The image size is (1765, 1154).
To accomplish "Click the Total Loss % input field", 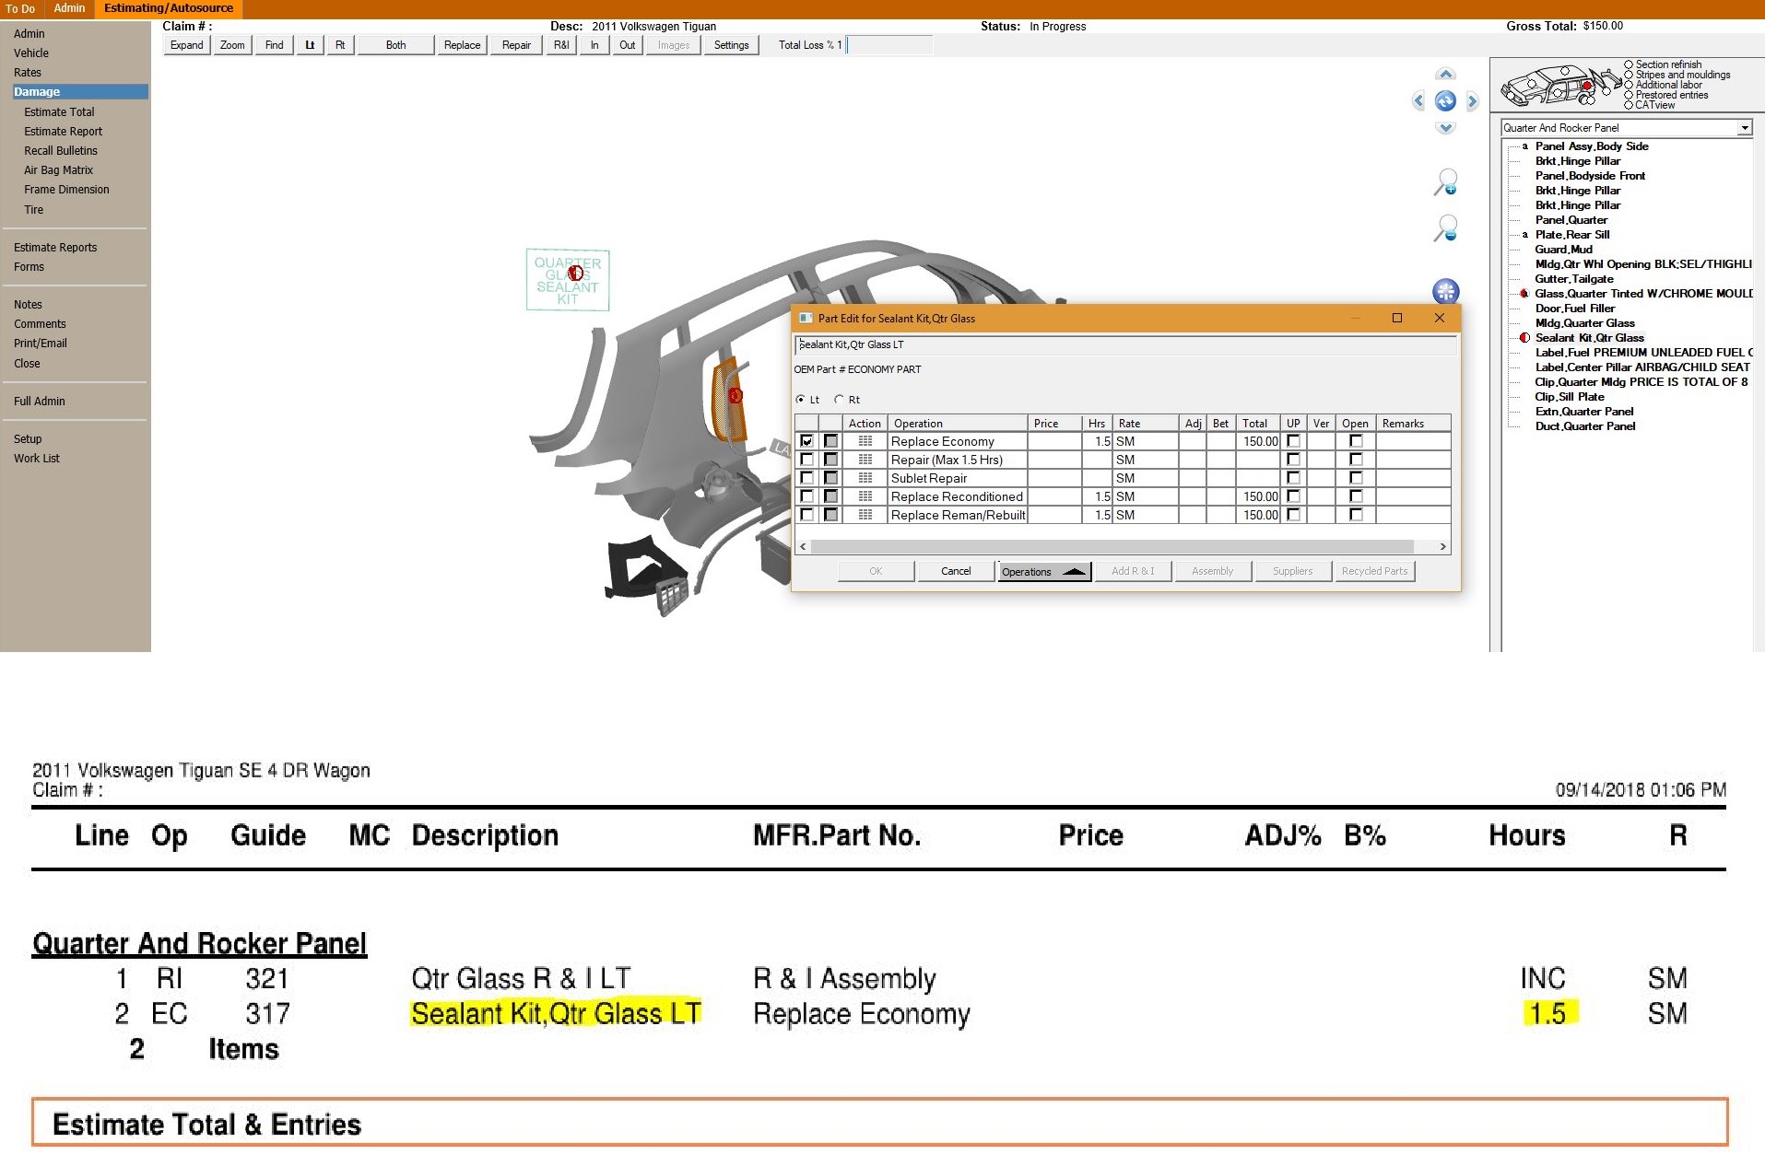I will [889, 45].
